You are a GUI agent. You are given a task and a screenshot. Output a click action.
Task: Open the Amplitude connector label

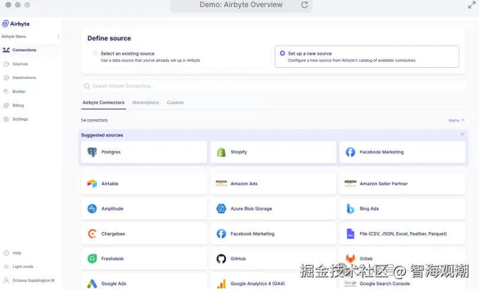click(x=112, y=209)
